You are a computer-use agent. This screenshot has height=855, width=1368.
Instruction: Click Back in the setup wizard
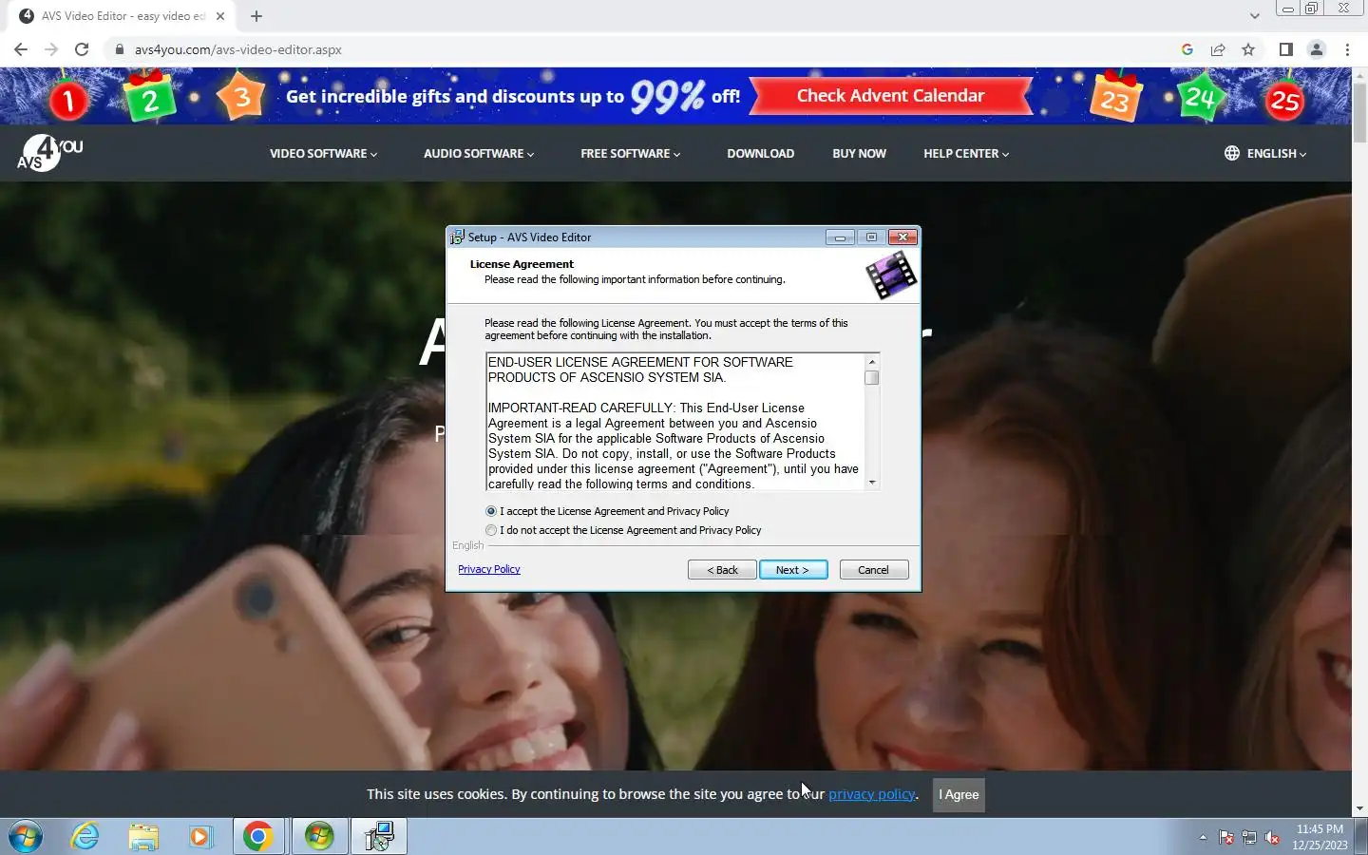[x=722, y=570]
